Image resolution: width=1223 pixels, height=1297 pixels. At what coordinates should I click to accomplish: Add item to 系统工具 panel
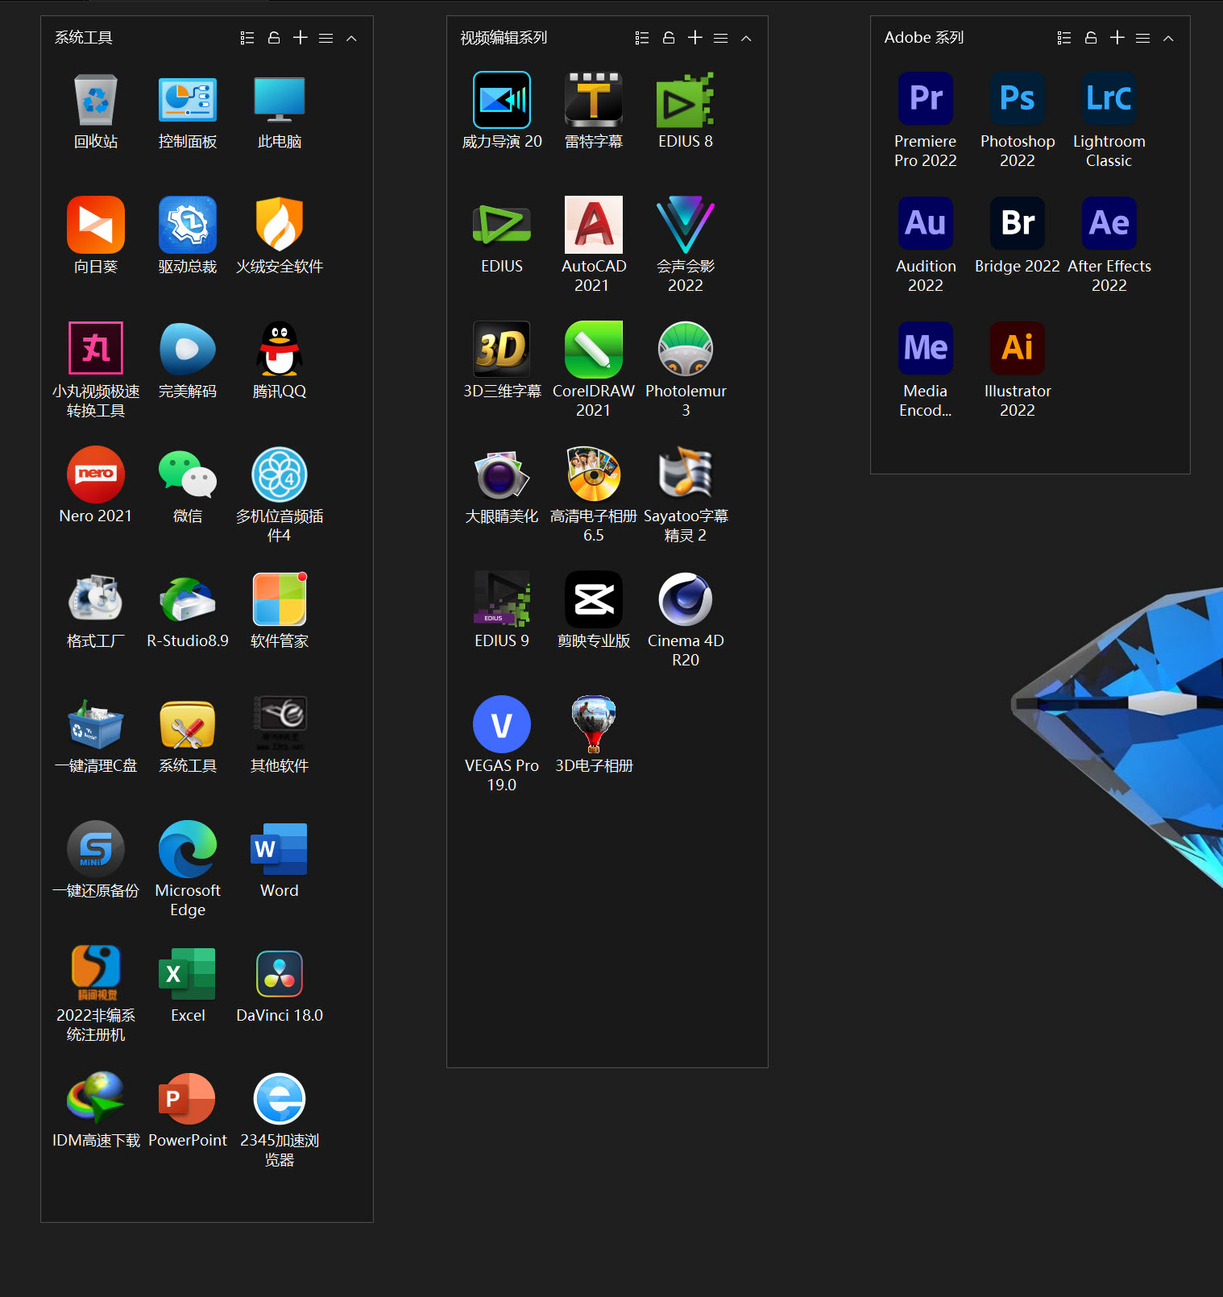coord(300,38)
